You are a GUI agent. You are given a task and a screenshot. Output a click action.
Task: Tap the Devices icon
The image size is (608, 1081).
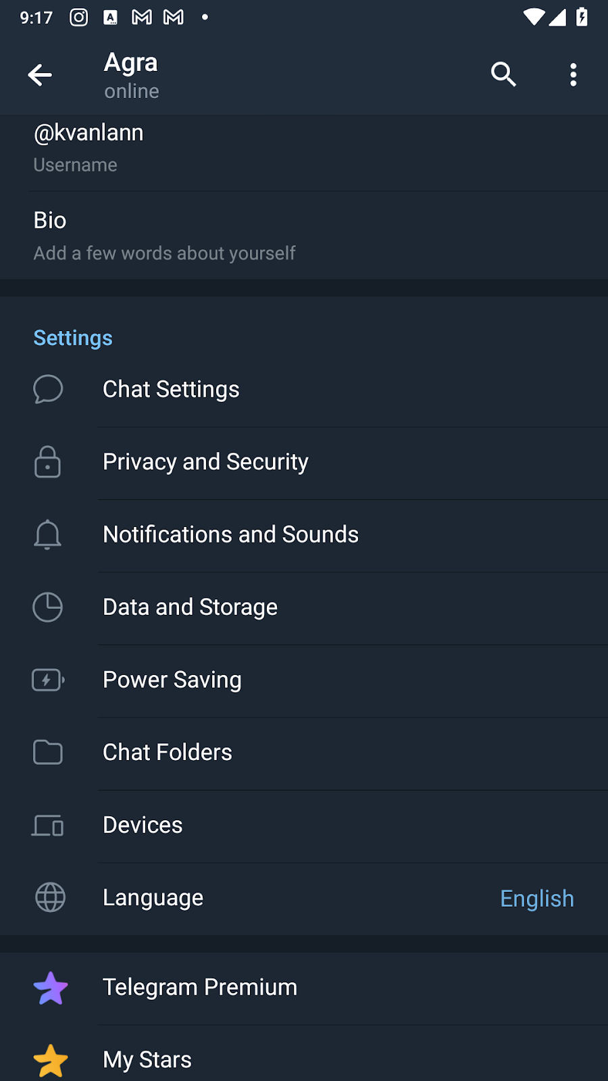point(48,825)
